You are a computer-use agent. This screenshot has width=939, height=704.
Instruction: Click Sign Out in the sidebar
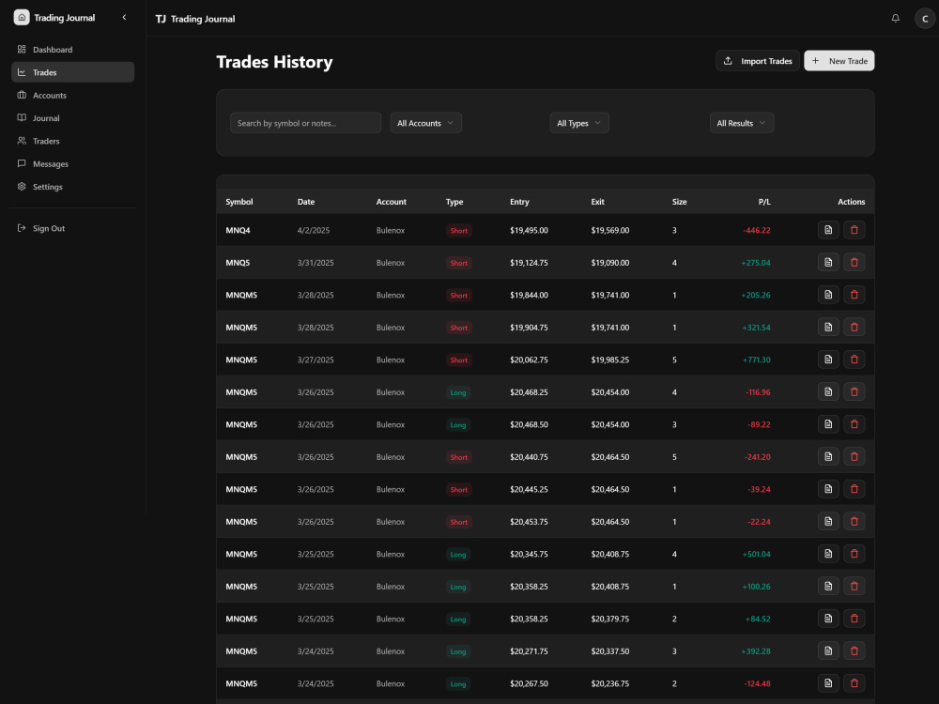(x=72, y=228)
